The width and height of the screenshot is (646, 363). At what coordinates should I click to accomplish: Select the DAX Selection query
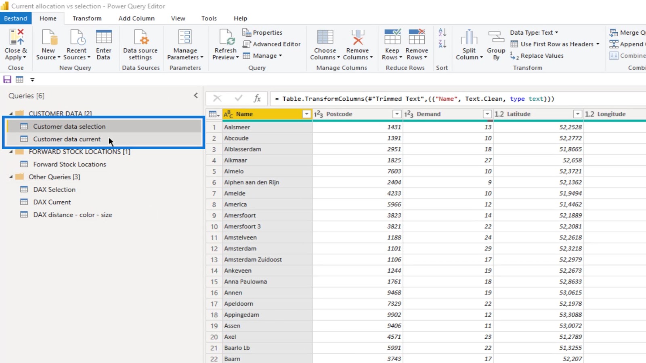pyautogui.click(x=54, y=190)
